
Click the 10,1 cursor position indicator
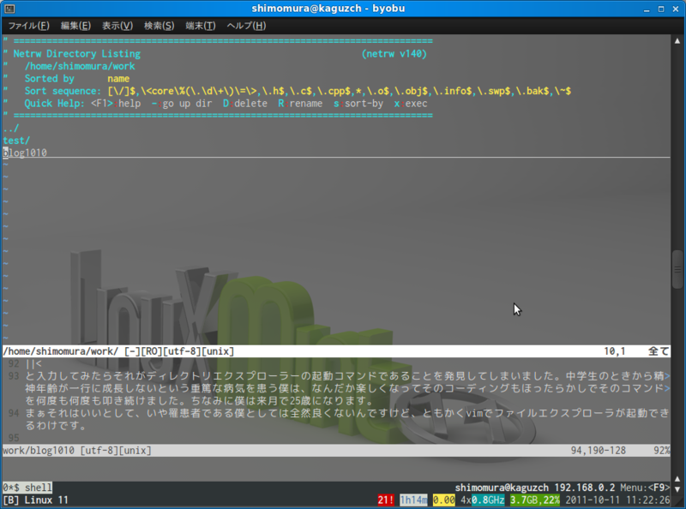[x=615, y=351]
